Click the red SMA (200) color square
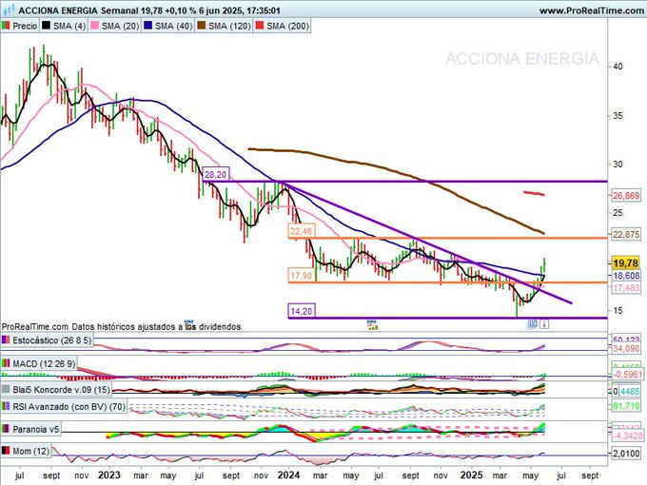 (259, 26)
